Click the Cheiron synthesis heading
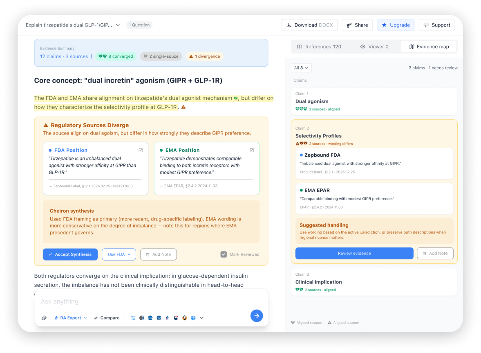The width and height of the screenshot is (481, 353). click(x=72, y=211)
